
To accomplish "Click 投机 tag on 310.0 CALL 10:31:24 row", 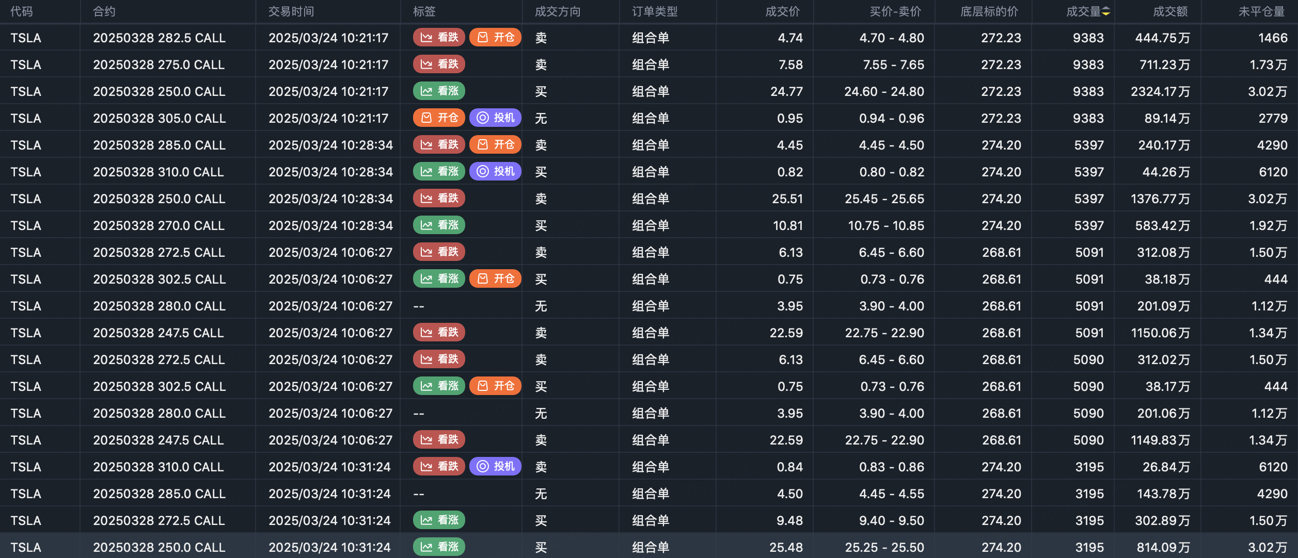I will 496,467.
